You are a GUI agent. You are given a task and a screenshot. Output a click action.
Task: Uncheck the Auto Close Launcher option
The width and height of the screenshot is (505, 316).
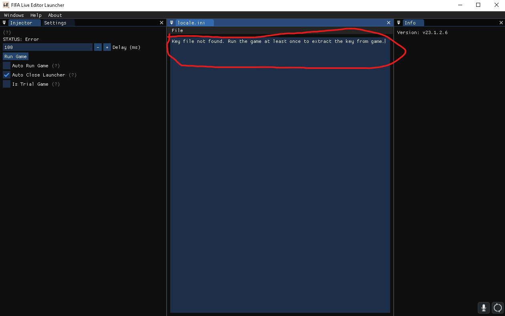pyautogui.click(x=6, y=75)
